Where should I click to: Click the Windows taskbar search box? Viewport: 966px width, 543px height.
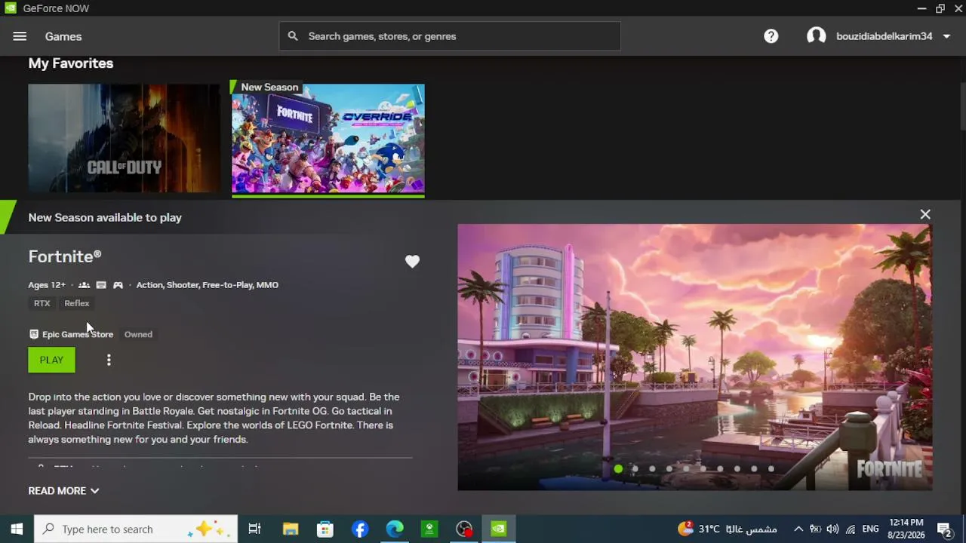point(136,529)
